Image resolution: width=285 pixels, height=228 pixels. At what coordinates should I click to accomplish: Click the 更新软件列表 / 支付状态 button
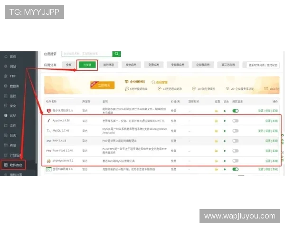coord(263,65)
